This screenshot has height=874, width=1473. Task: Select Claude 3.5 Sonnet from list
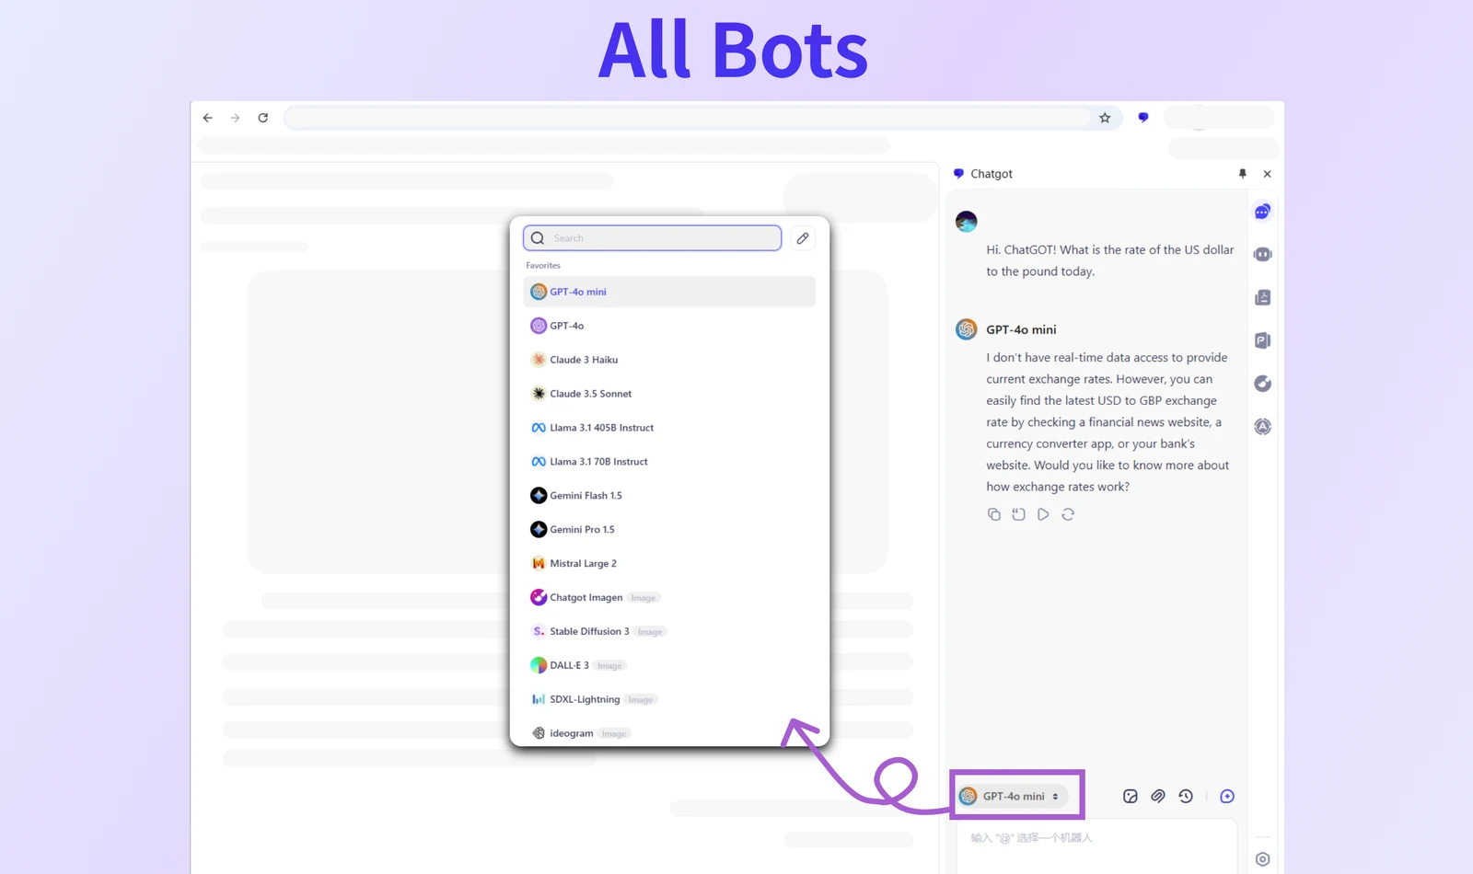tap(590, 394)
